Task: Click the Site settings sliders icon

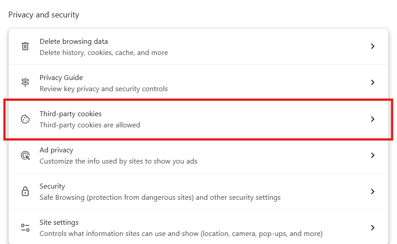Action: click(x=25, y=228)
